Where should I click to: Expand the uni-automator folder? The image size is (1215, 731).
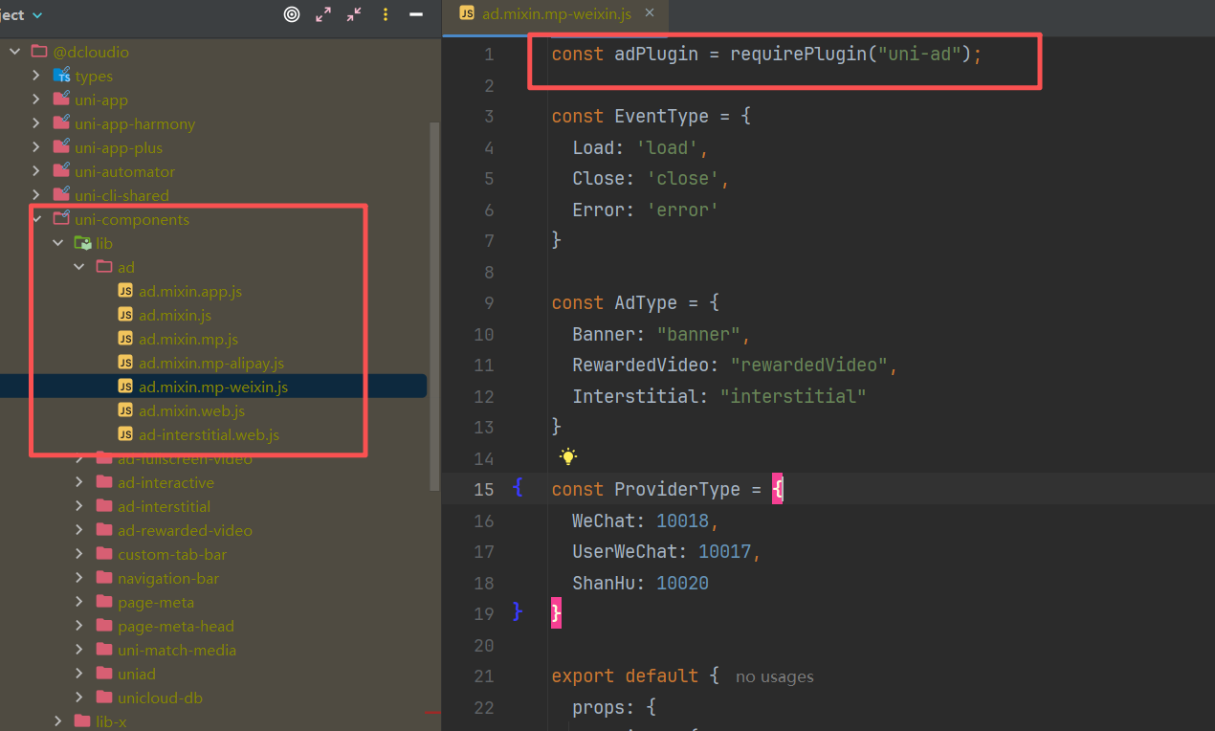click(37, 171)
